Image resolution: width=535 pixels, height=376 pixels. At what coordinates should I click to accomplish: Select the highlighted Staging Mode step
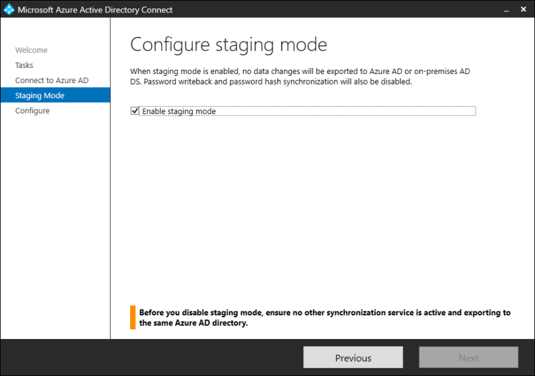tap(40, 96)
